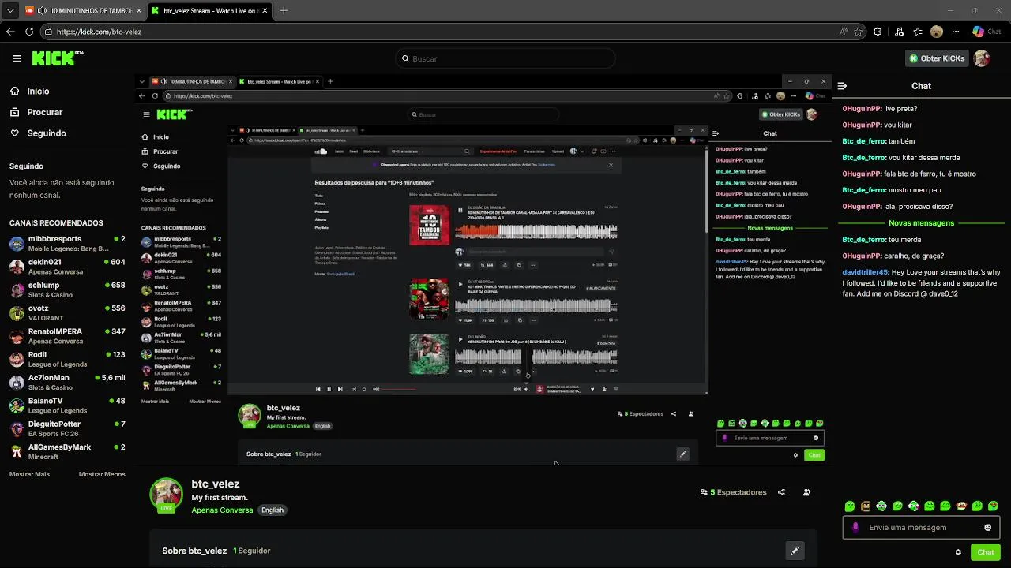The width and height of the screenshot is (1011, 568).
Task: Open schlump recommended channel
Action: [x=67, y=290]
